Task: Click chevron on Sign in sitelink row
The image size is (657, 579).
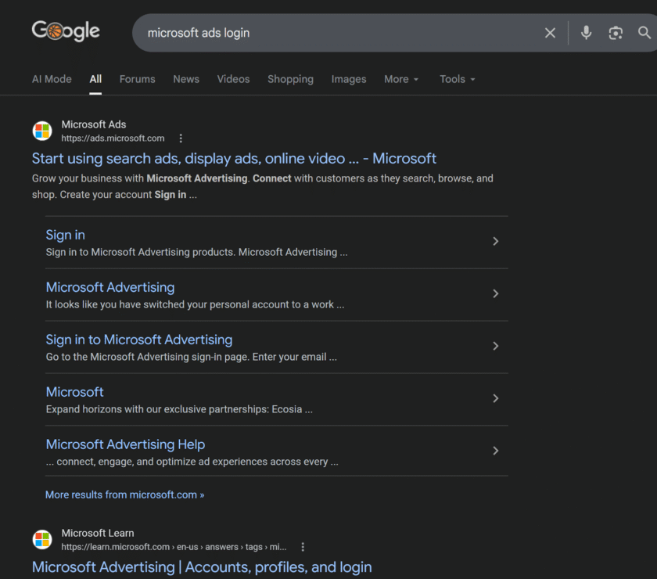Action: click(495, 241)
